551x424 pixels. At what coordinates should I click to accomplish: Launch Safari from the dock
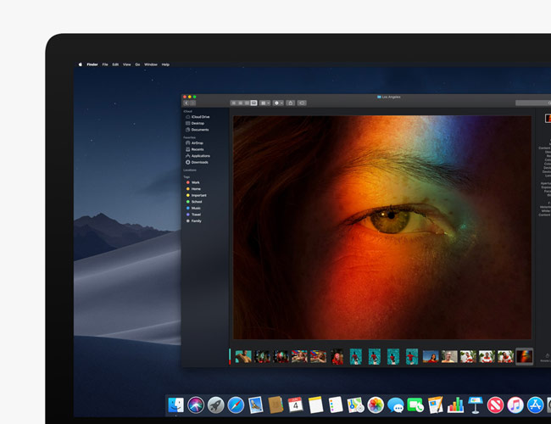236,405
